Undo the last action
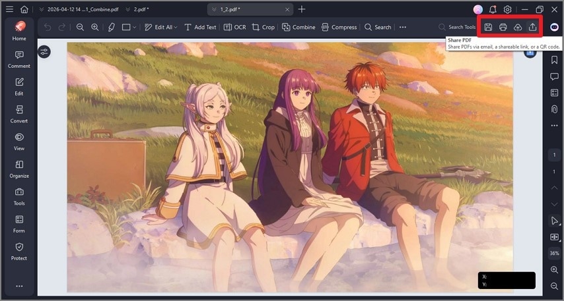 (48, 27)
